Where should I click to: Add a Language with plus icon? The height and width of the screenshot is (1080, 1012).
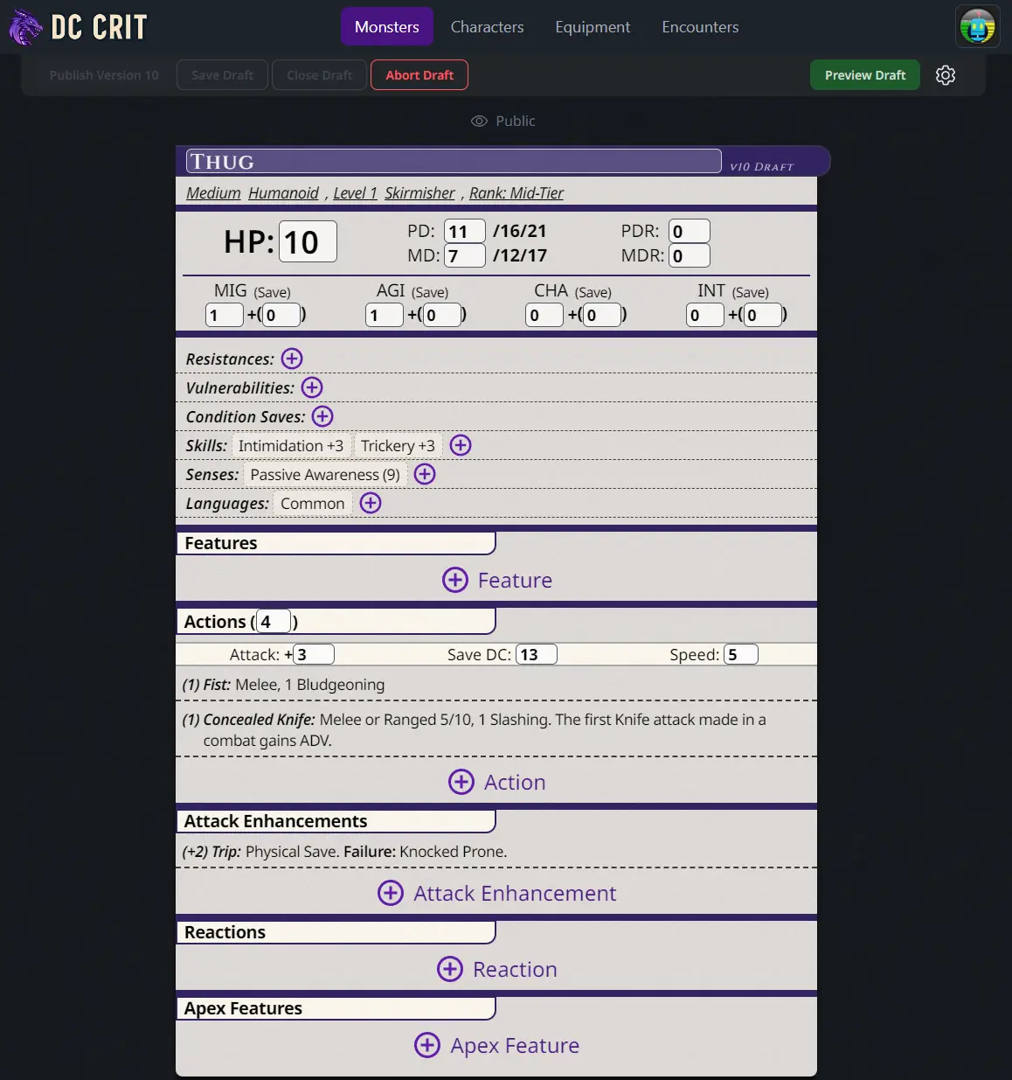(x=371, y=503)
